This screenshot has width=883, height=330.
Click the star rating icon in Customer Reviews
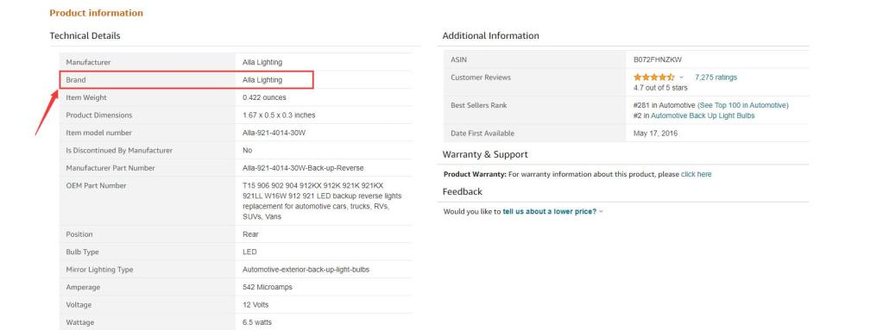click(x=653, y=77)
